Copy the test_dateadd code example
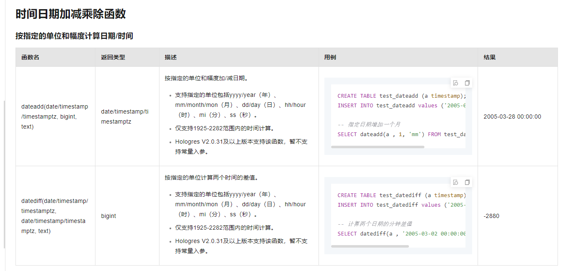Screen dimensions: 563x271 click(467, 83)
